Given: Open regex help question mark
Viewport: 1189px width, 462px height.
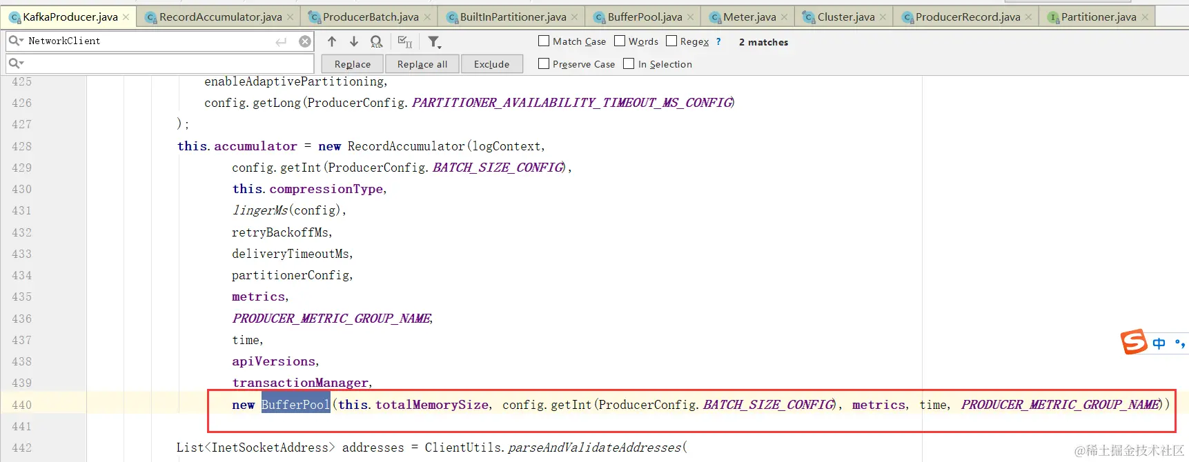Looking at the screenshot, I should (x=718, y=41).
